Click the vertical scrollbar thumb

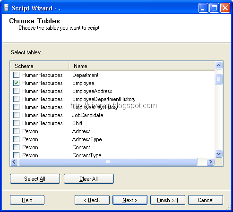point(218,79)
